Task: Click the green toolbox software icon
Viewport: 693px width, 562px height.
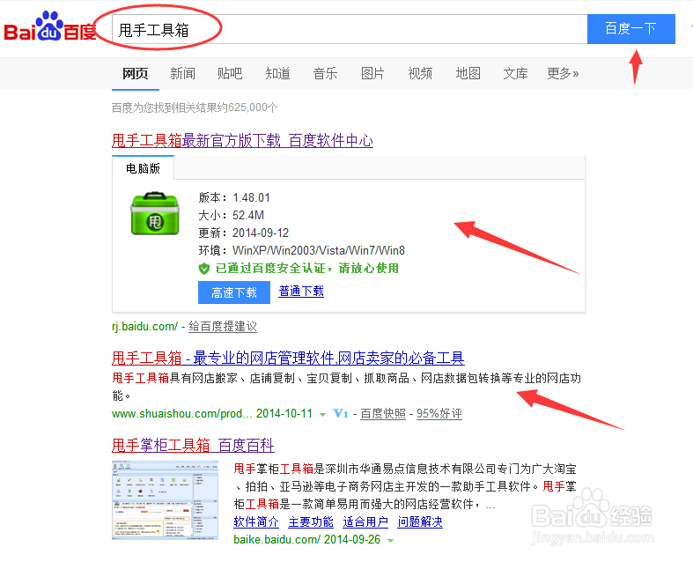Action: click(155, 213)
